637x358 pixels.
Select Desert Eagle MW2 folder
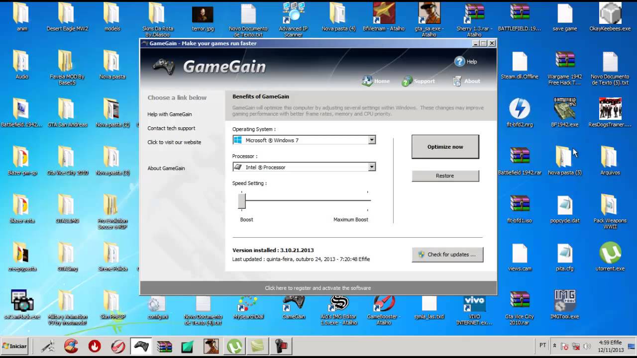pyautogui.click(x=67, y=17)
